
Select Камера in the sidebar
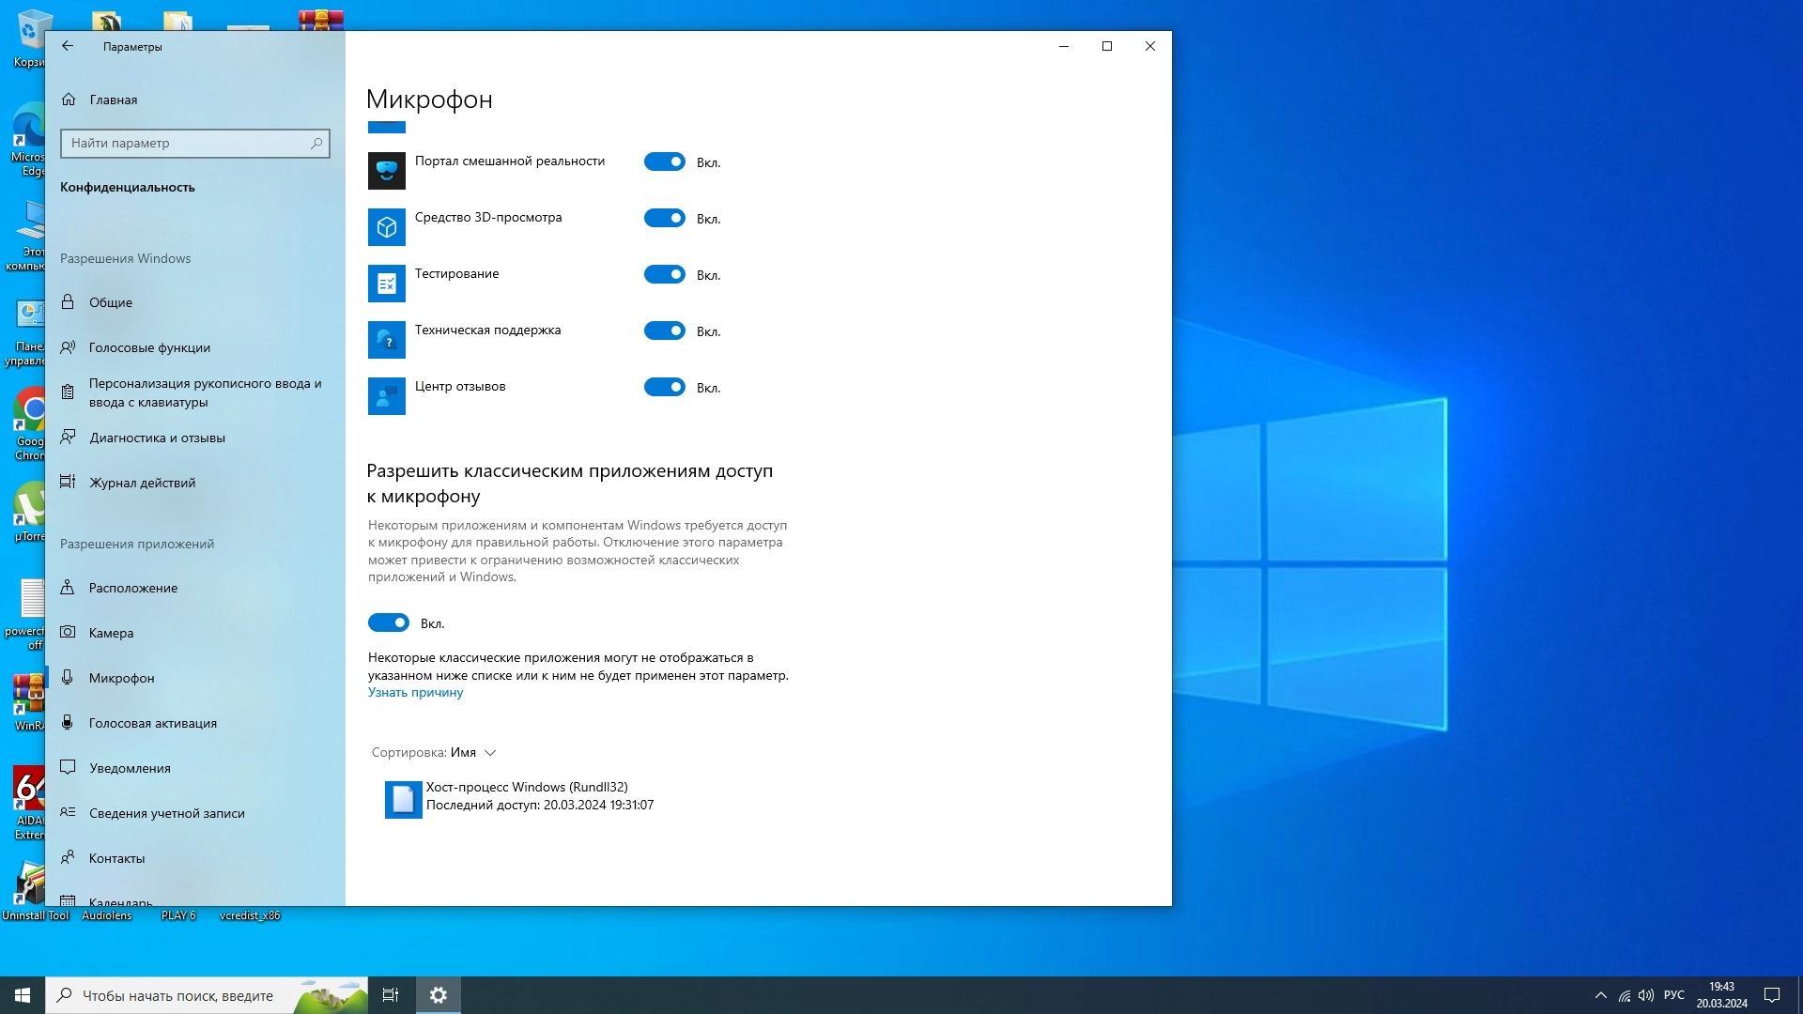[195, 633]
